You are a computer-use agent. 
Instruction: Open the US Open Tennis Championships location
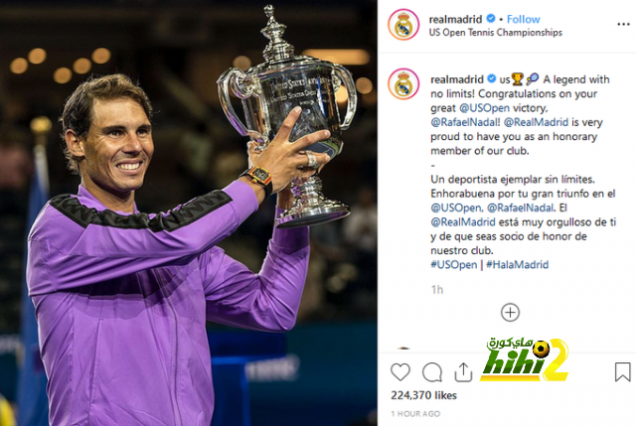click(x=495, y=33)
